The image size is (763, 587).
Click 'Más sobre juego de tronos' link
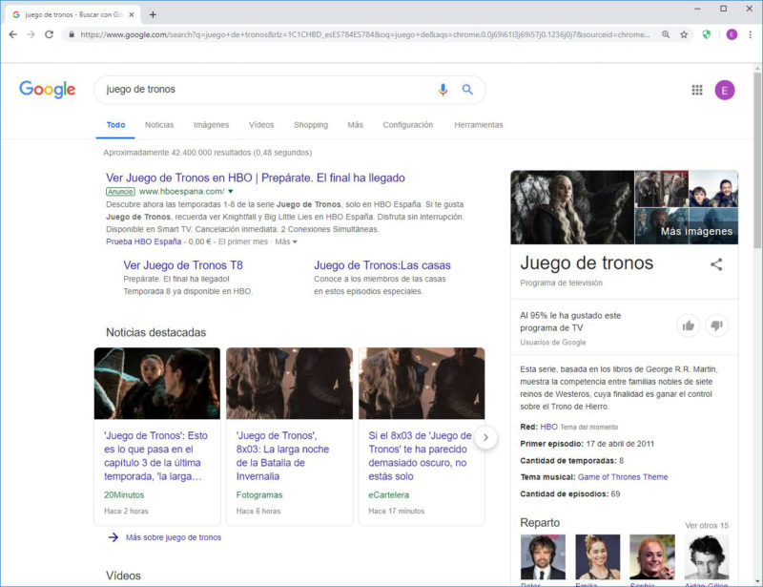tap(173, 537)
